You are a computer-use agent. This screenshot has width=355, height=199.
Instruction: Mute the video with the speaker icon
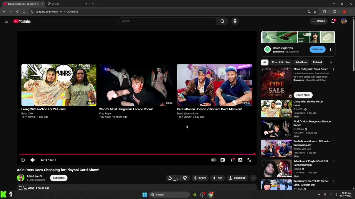[x=32, y=160]
